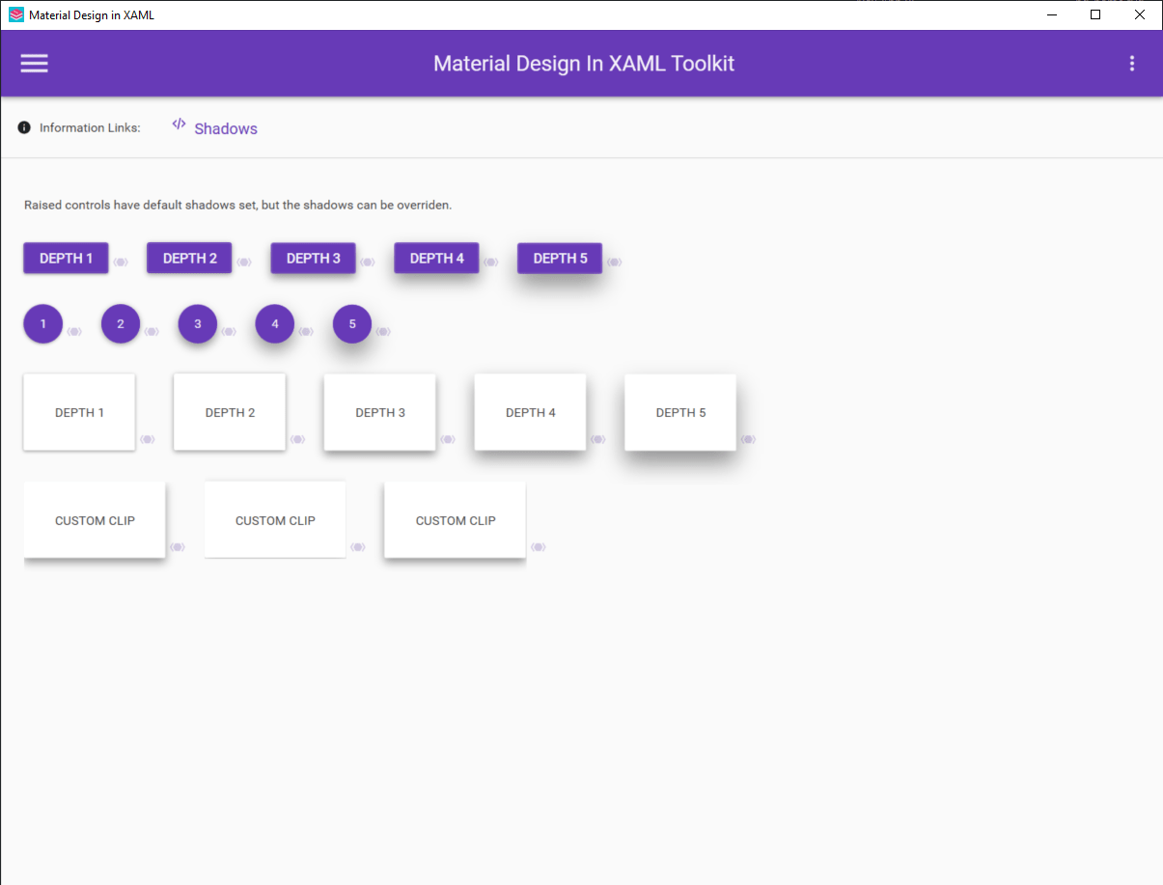Screen dimensions: 1163x885
Task: Click the first CUSTOM CLIP card
Action: coord(95,520)
